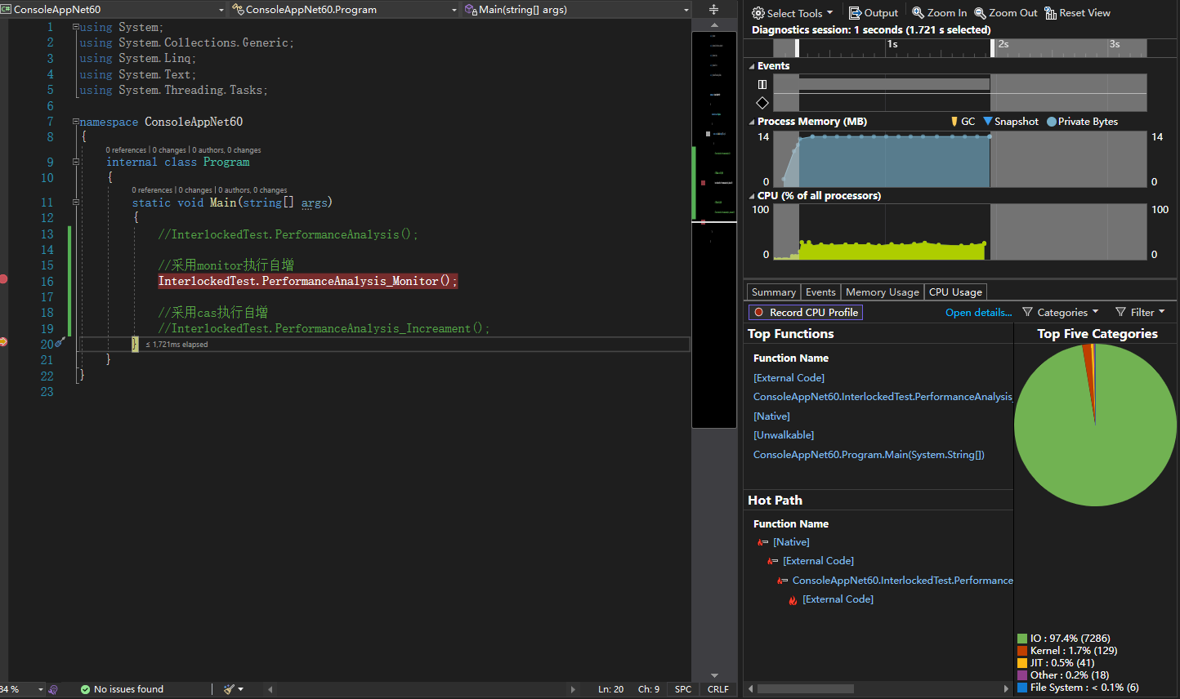Click the green No issues found checkmark
Screen dimensions: 1180x699
pos(85,690)
